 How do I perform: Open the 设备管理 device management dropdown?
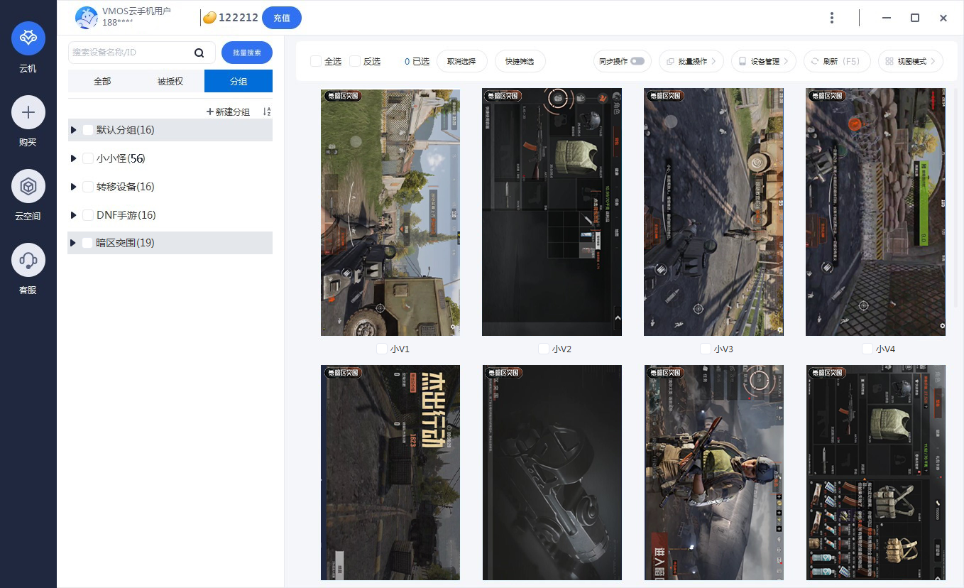[764, 61]
